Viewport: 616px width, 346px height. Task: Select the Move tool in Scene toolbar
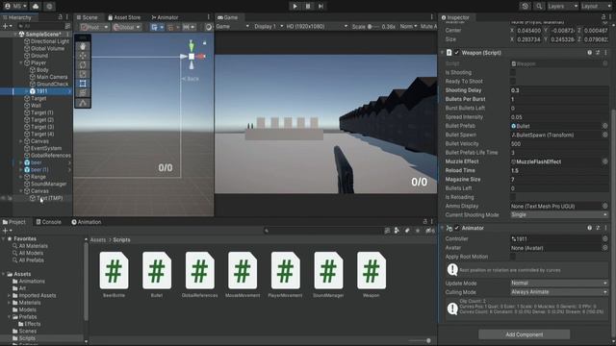(83, 56)
